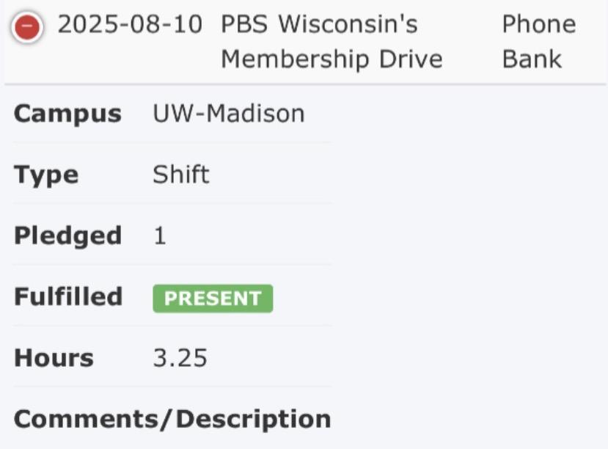Image resolution: width=608 pixels, height=449 pixels.
Task: Select the 3.25 hours value
Action: pos(180,359)
